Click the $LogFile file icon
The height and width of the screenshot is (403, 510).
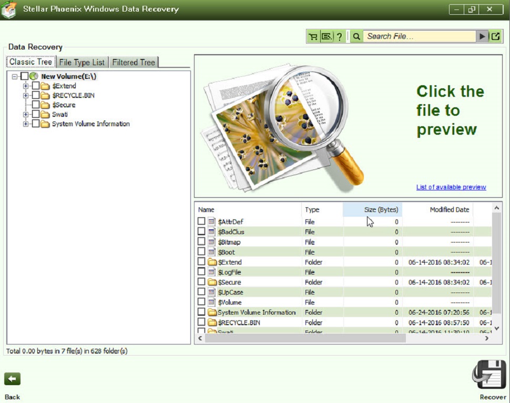[211, 272]
